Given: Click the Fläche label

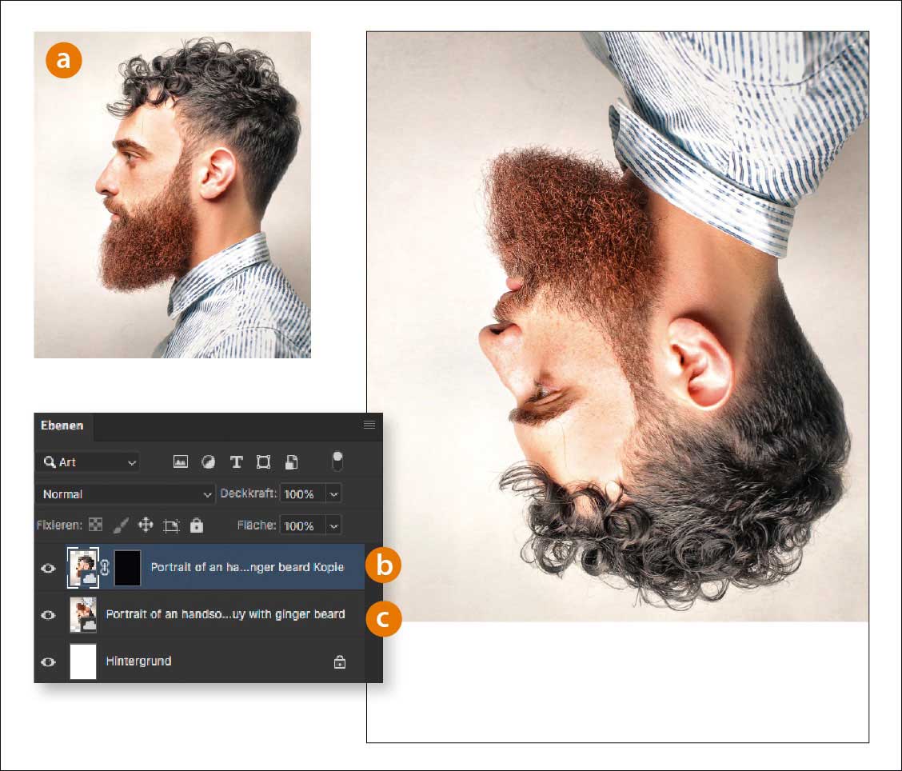Looking at the screenshot, I should point(257,525).
